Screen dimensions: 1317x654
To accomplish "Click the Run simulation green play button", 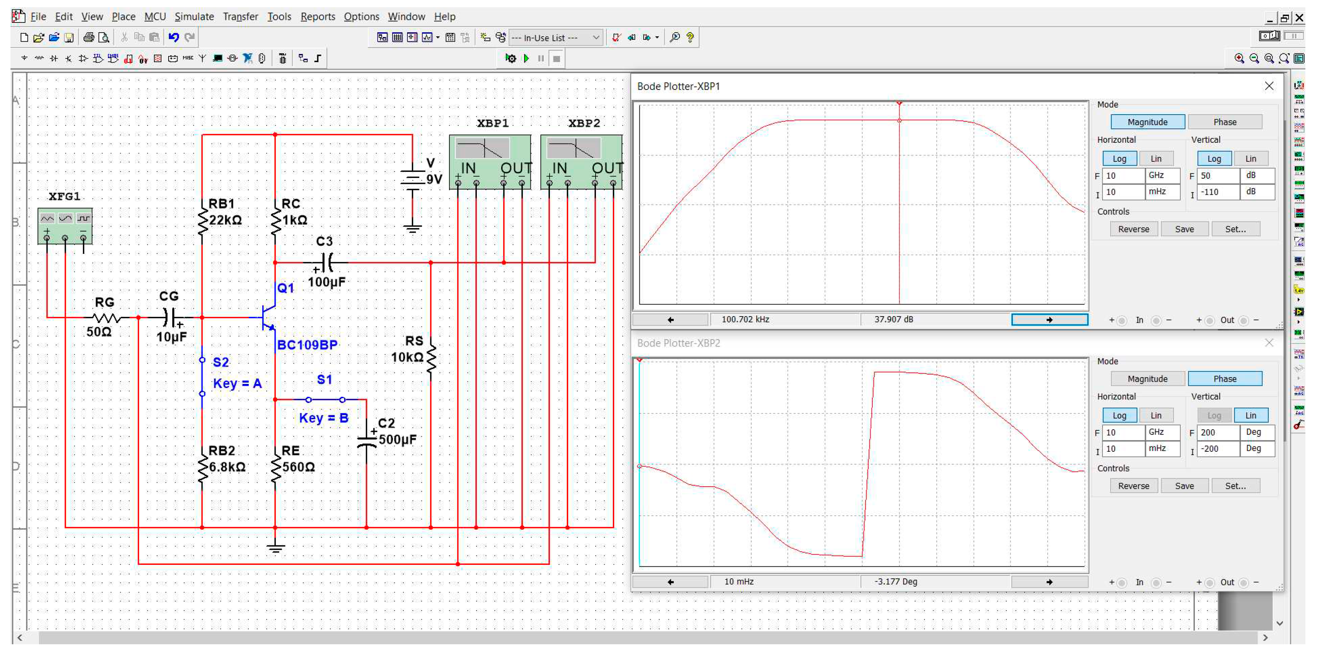I will pyautogui.click(x=526, y=58).
